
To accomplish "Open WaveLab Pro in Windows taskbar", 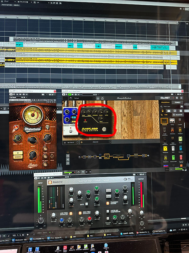I will point(144,232).
